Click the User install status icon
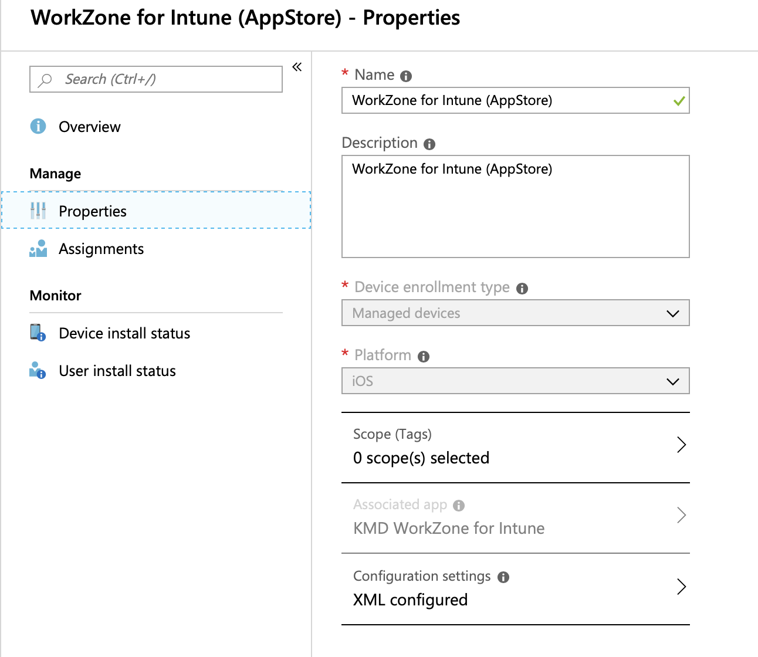The height and width of the screenshot is (657, 758). [x=38, y=370]
